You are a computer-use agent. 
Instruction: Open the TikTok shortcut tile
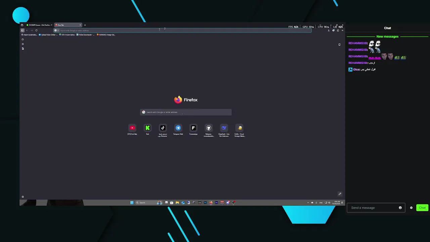click(163, 128)
